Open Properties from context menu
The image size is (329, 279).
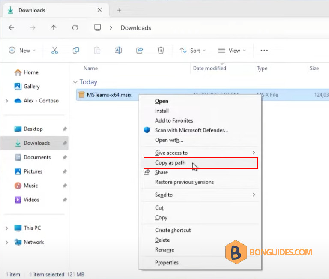click(167, 263)
